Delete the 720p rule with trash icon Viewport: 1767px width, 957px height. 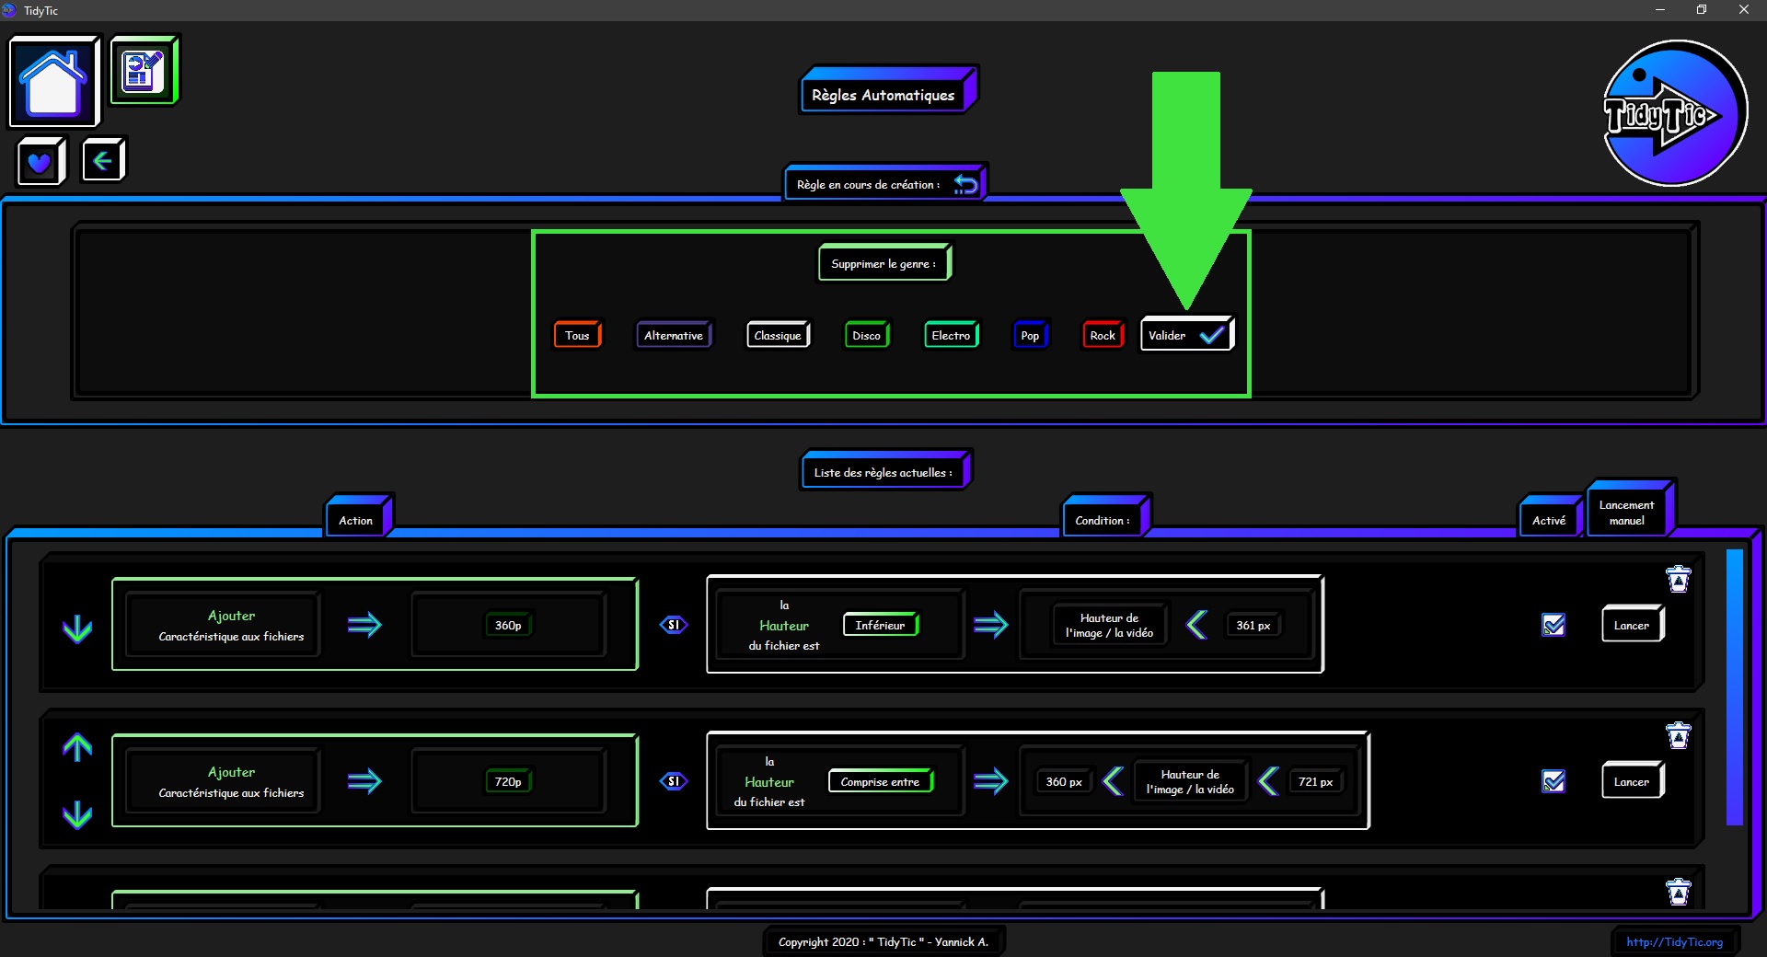[1679, 735]
